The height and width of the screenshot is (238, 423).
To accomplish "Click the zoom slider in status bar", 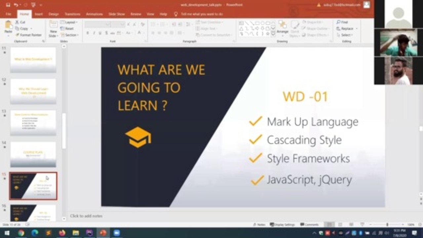I will click(x=388, y=224).
